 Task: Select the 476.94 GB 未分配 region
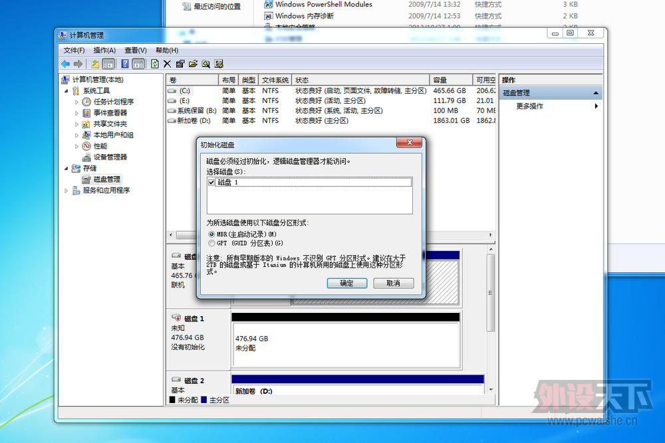[346, 344]
